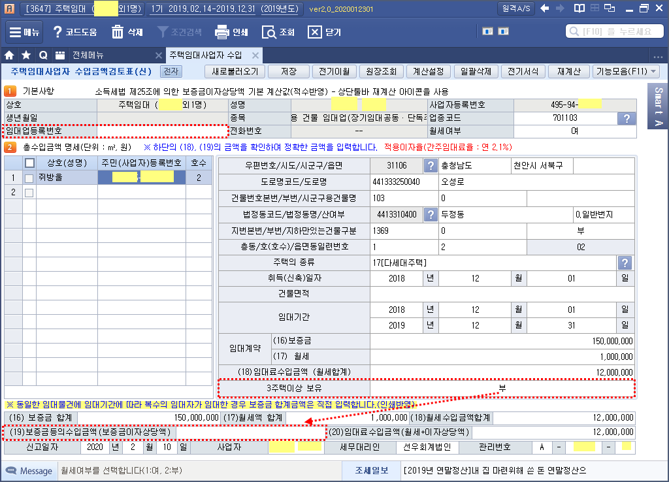Click the (17) 월세 value 1,000,000

coord(502,357)
